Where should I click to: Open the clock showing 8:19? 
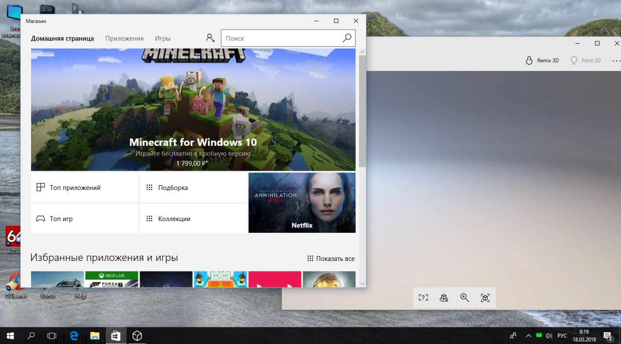point(584,335)
